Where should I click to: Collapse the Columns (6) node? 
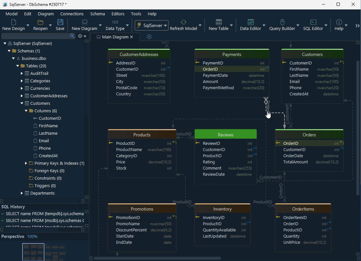[26, 111]
